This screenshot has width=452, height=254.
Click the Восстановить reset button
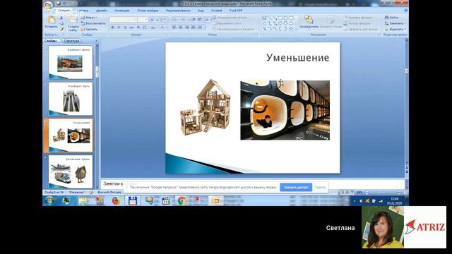tap(93, 23)
